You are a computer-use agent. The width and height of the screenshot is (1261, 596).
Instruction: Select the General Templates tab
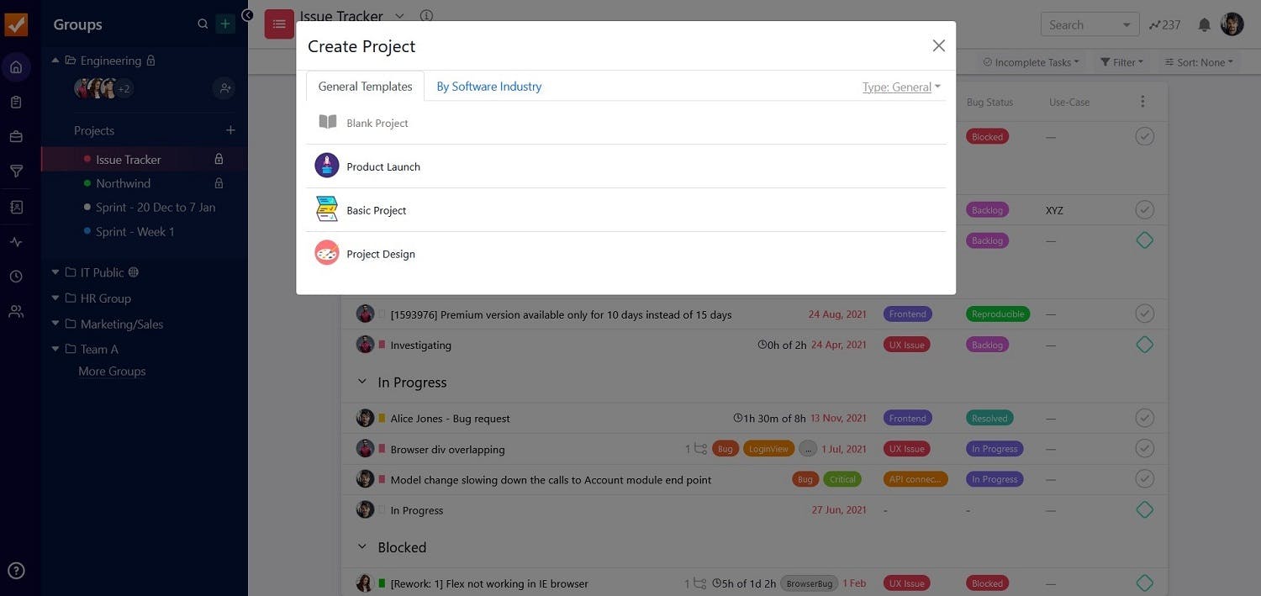364,86
